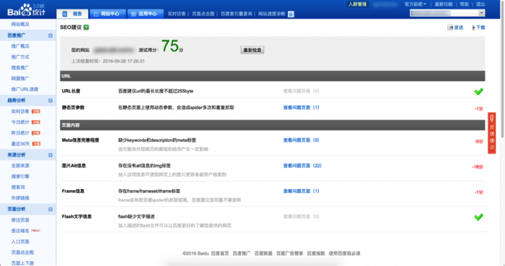Collapse the 趋势分析 sidebar section

click(50, 101)
